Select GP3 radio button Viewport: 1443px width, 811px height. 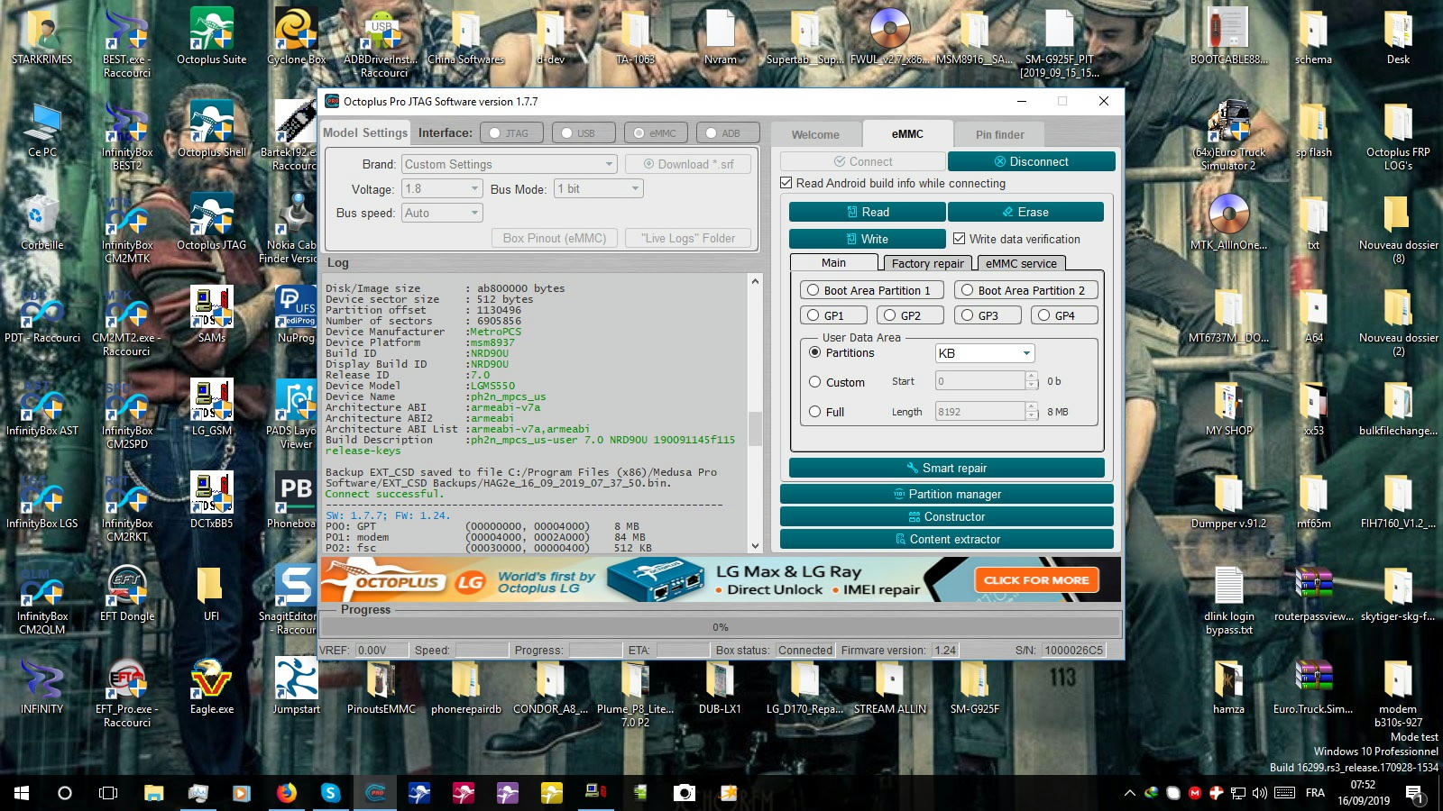[x=968, y=315]
